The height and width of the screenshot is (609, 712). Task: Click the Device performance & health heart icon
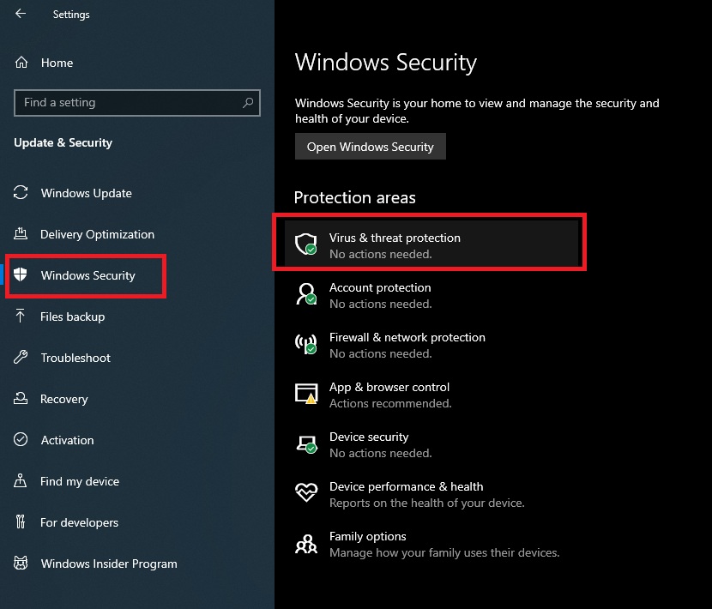(306, 493)
